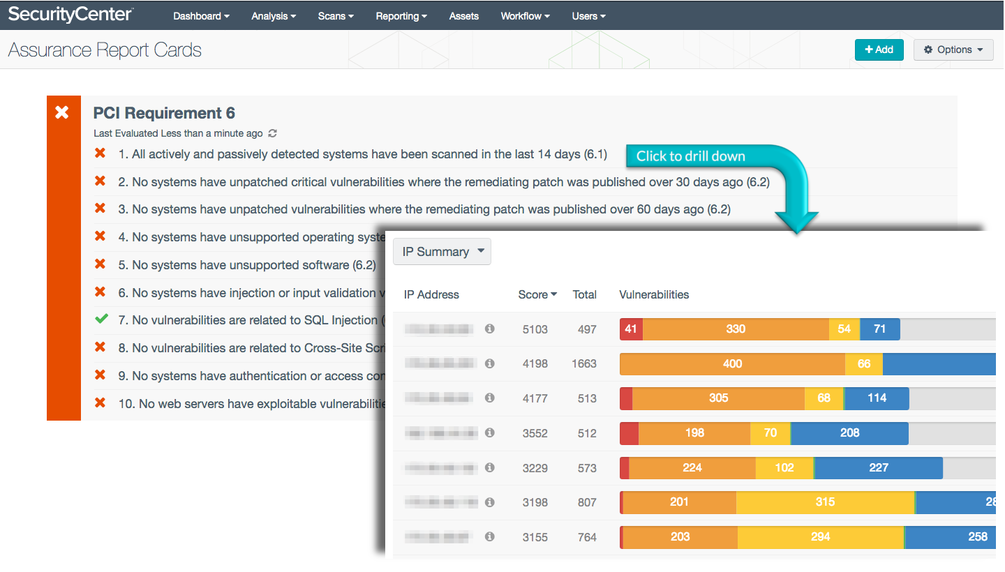This screenshot has height=572, width=1005.
Task: Click the Add report card button
Action: (879, 50)
